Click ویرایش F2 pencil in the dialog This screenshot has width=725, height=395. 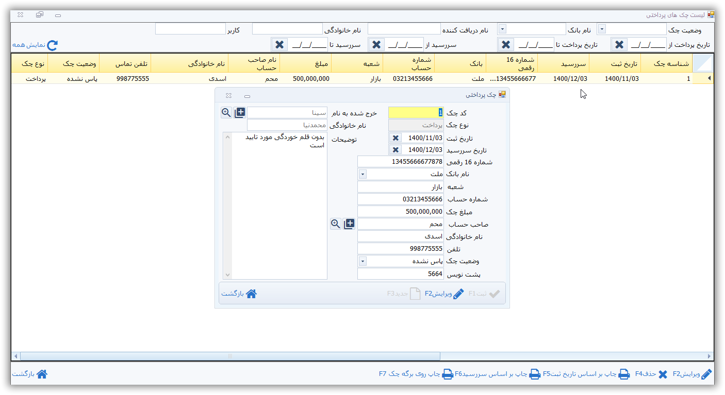click(444, 294)
